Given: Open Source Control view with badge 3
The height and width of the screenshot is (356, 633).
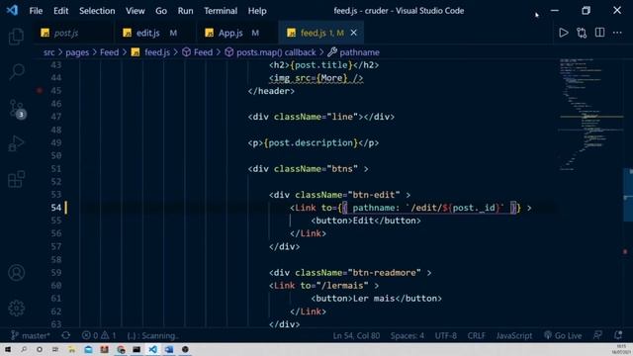Looking at the screenshot, I should (17, 109).
